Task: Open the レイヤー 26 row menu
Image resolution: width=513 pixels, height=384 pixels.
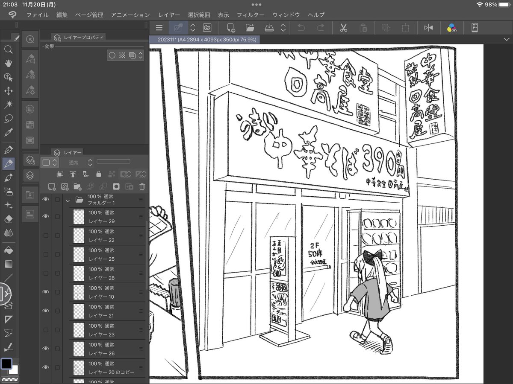Action: [141, 349]
